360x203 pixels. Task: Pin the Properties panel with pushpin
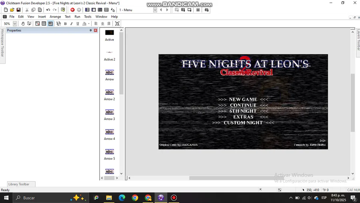90,30
